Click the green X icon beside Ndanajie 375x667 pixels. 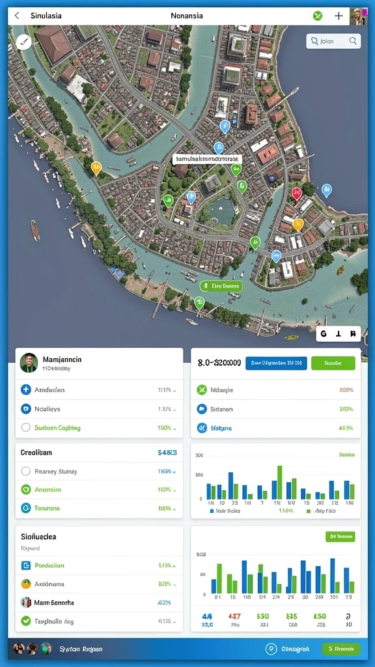point(202,390)
